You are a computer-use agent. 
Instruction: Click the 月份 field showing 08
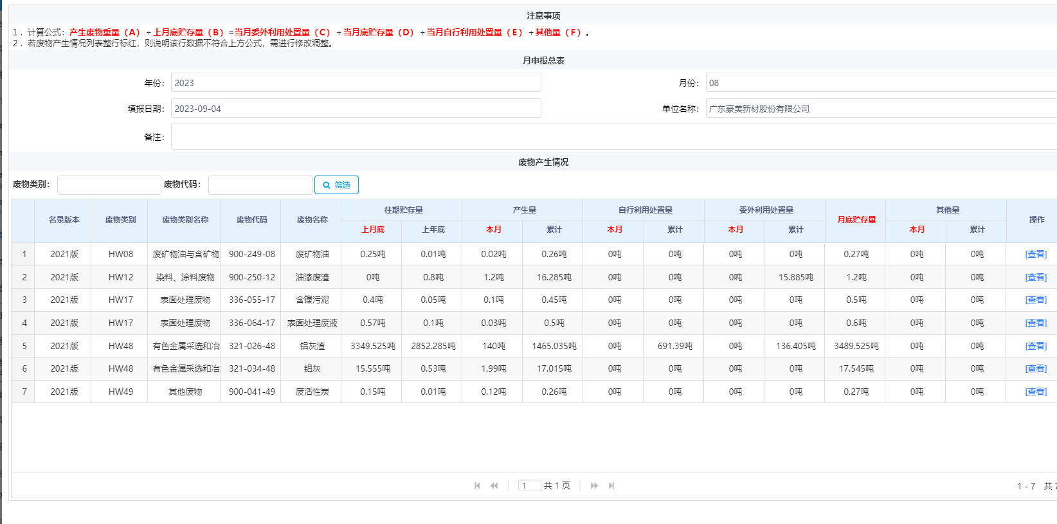(x=881, y=83)
